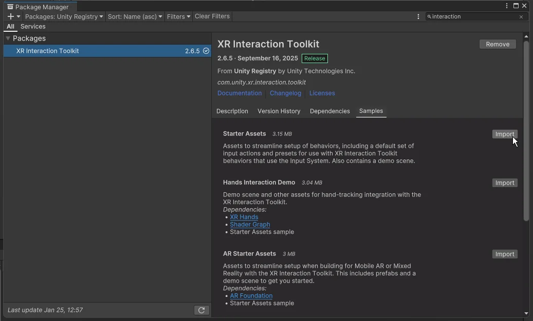Click the package search input field

[x=473, y=17]
